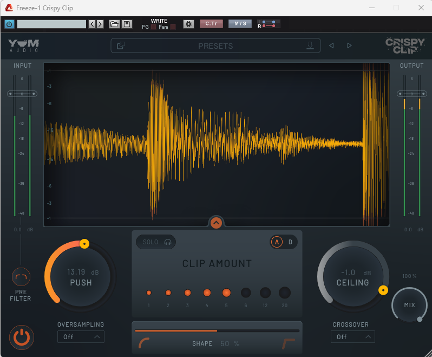Select clip mode D
The width and height of the screenshot is (432, 357).
click(x=290, y=242)
